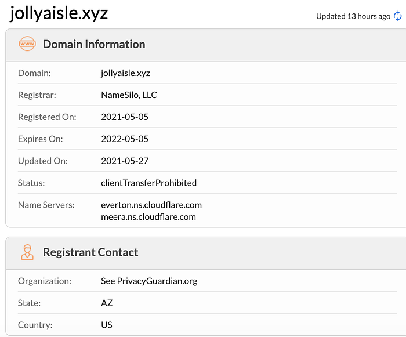Click the Updated 13 hours ago text
Viewport: 406px width, 337px height.
point(353,16)
